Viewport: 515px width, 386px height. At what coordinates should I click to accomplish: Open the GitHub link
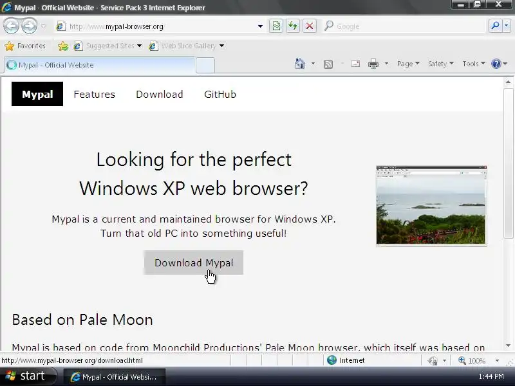coord(220,95)
